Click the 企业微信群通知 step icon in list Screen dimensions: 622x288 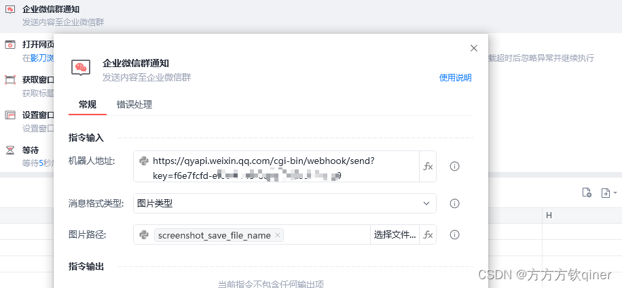tap(10, 9)
